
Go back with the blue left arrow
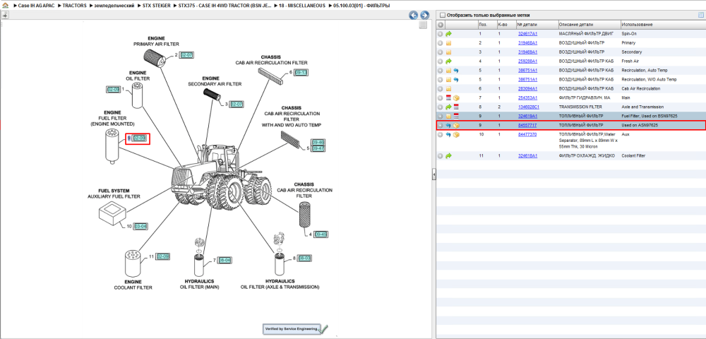click(x=413, y=16)
